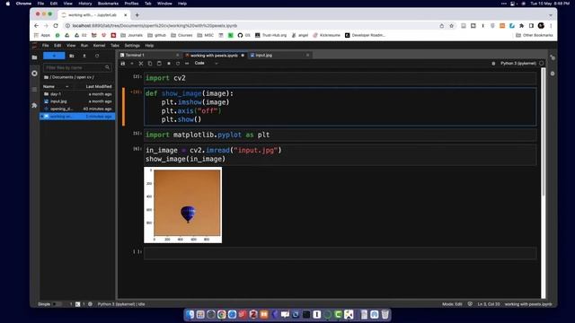Click the Chrome address bar URL
The image size is (575, 323).
coord(155,26)
